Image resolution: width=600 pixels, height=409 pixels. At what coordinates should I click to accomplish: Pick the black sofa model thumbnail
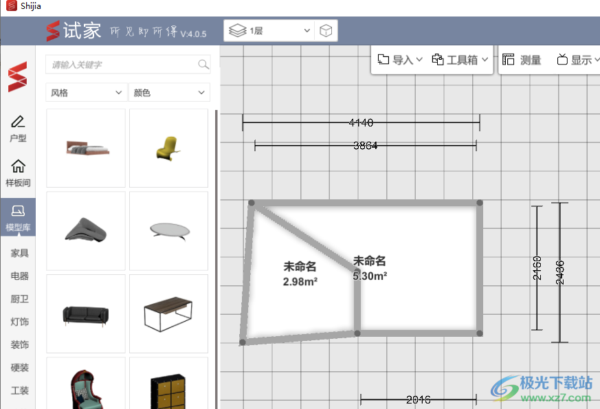[86, 313]
